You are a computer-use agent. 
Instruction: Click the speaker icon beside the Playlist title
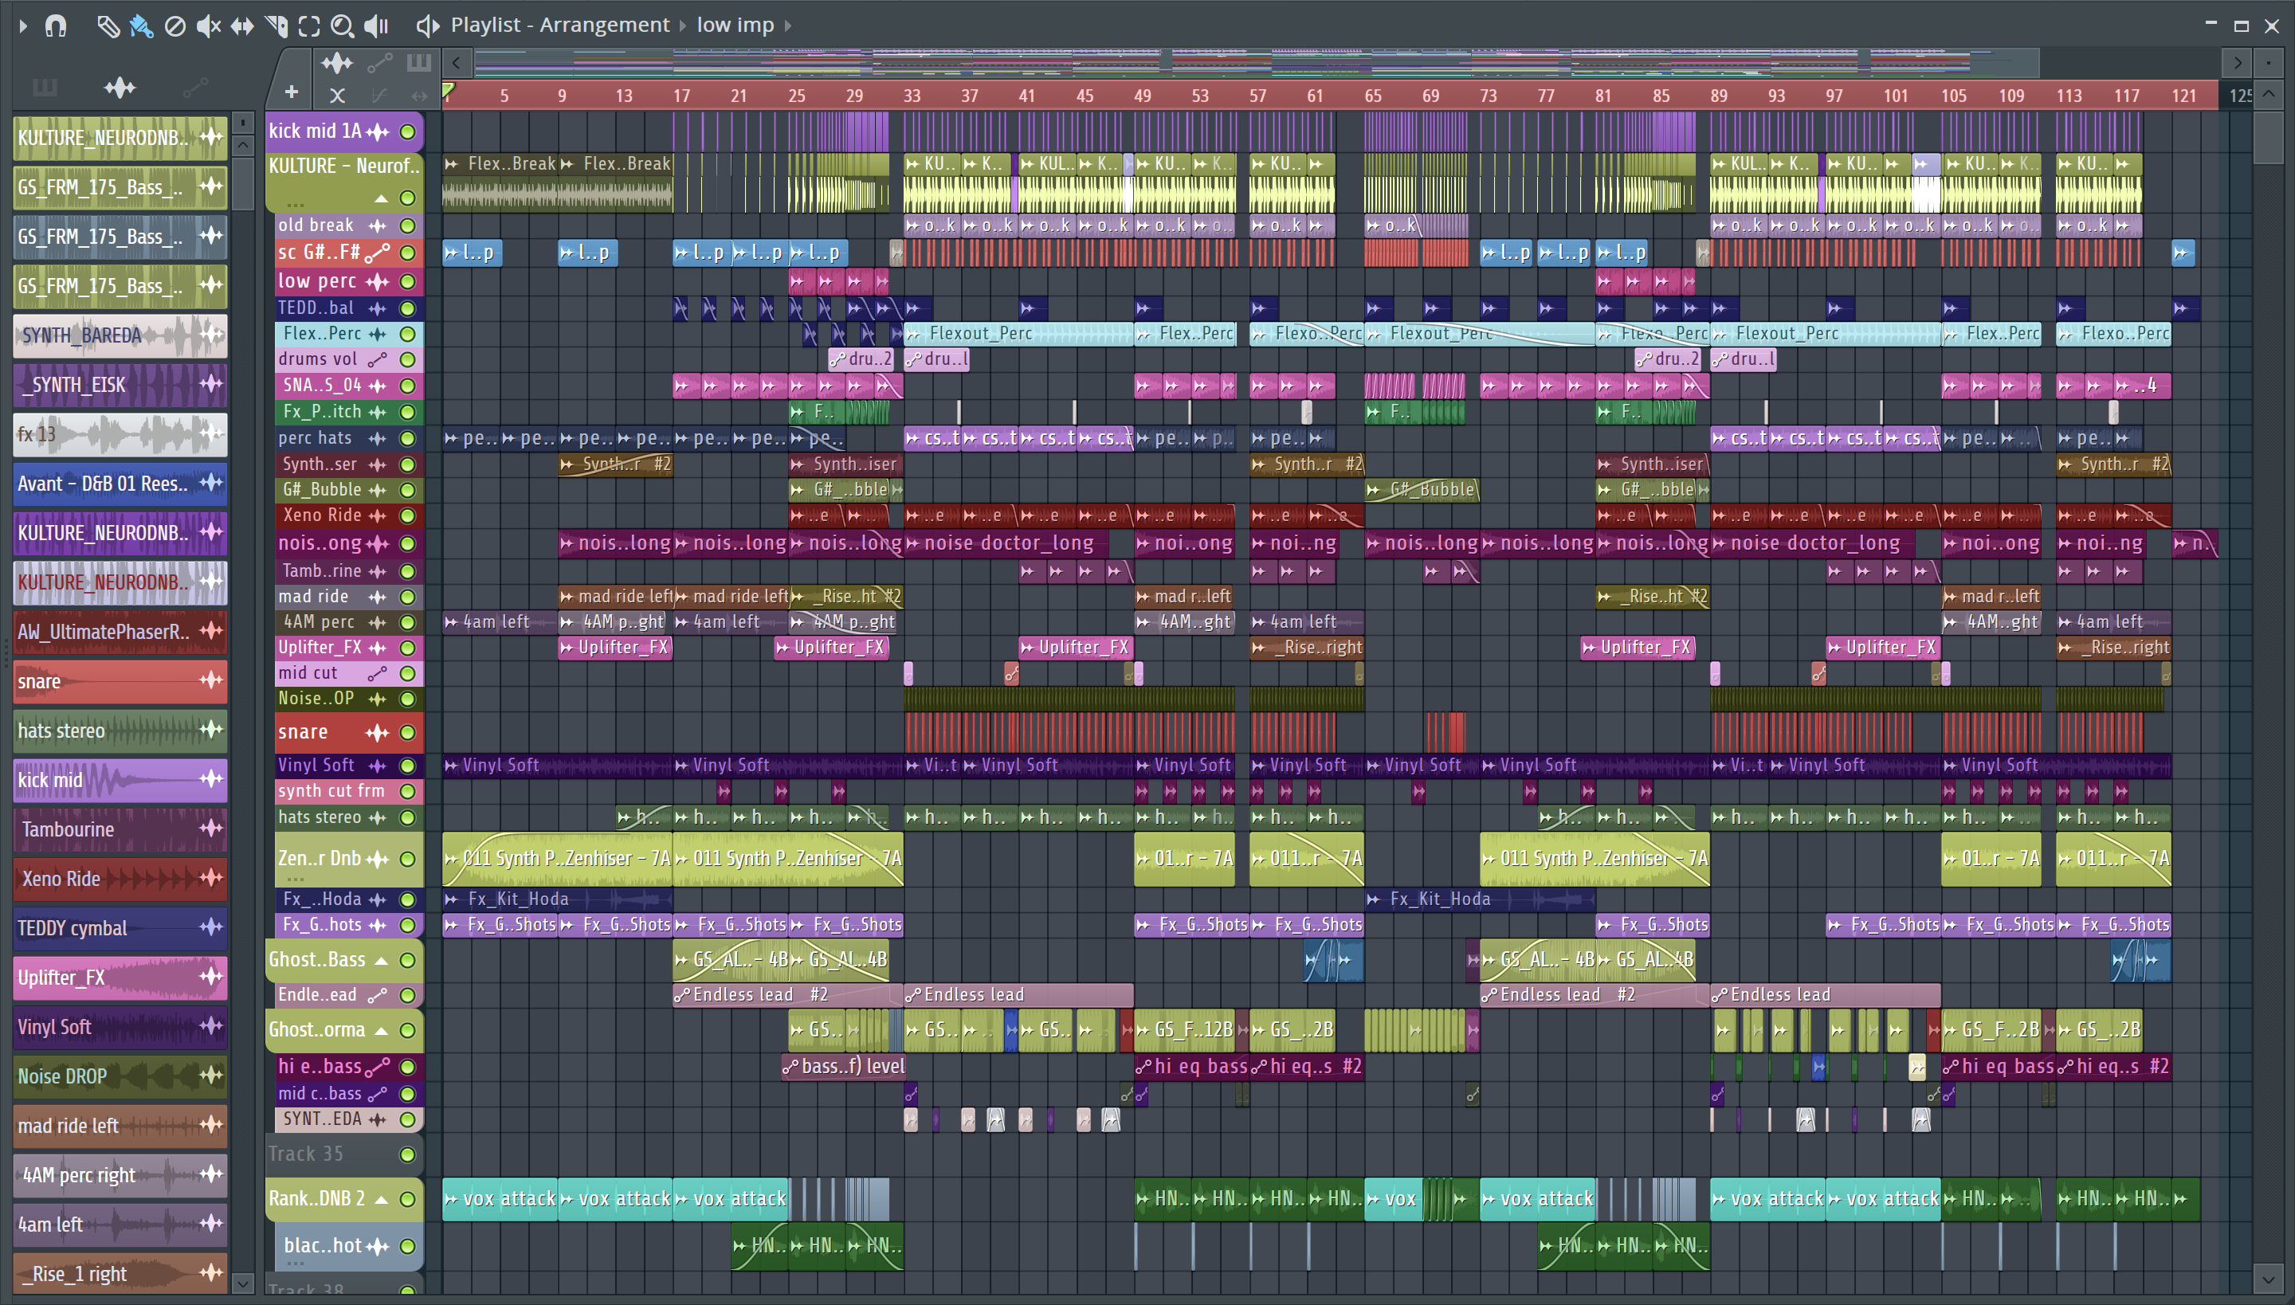pos(428,26)
